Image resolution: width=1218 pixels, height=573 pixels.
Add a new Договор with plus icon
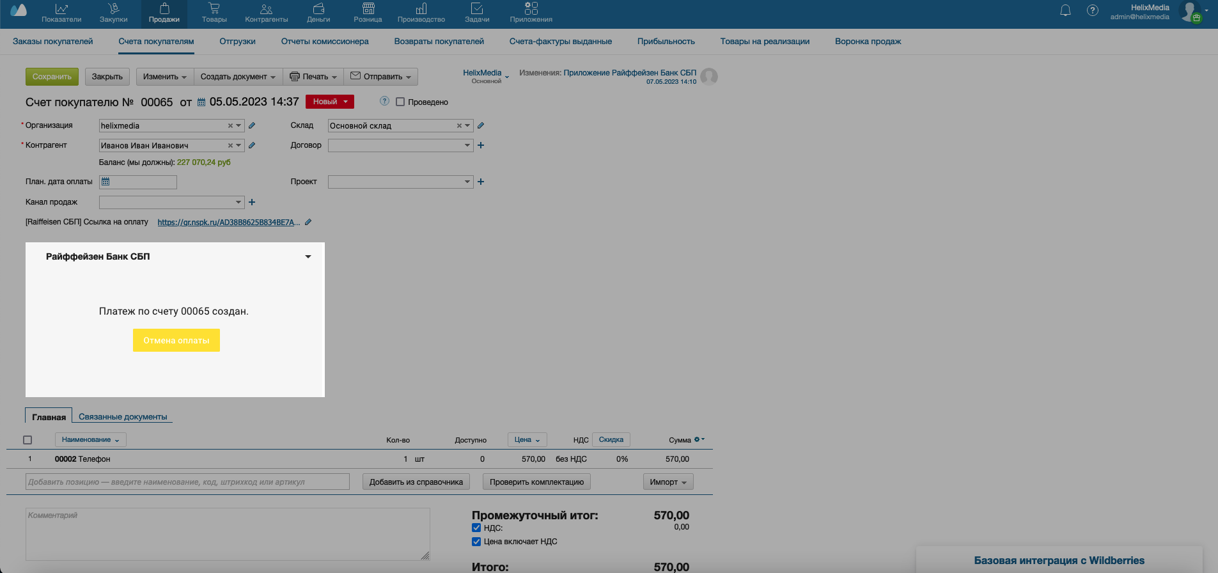pos(481,145)
